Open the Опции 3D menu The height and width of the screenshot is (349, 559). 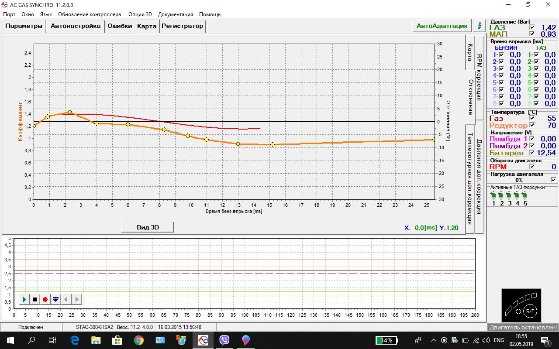click(140, 14)
